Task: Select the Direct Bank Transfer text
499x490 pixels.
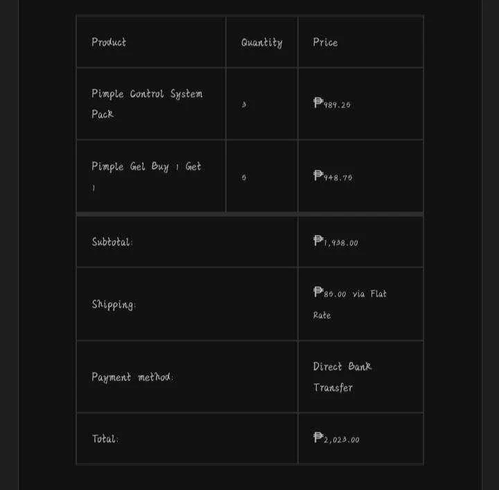Action: click(x=342, y=377)
